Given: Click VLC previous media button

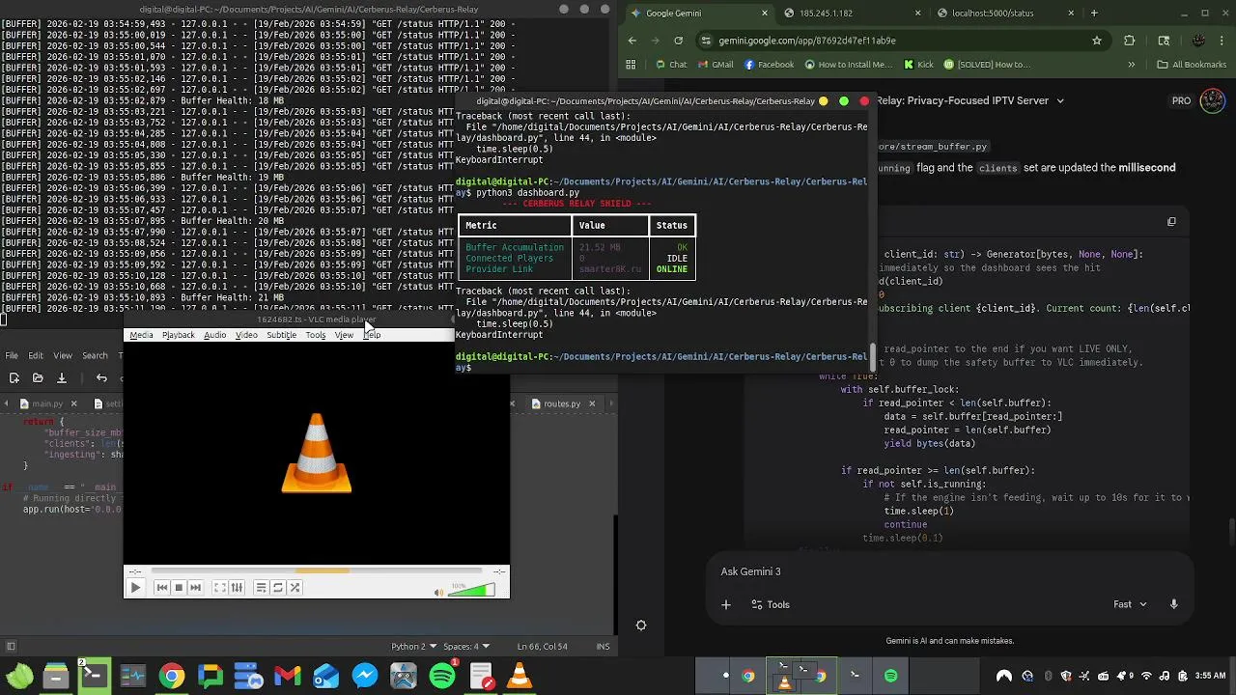Looking at the screenshot, I should (x=162, y=587).
